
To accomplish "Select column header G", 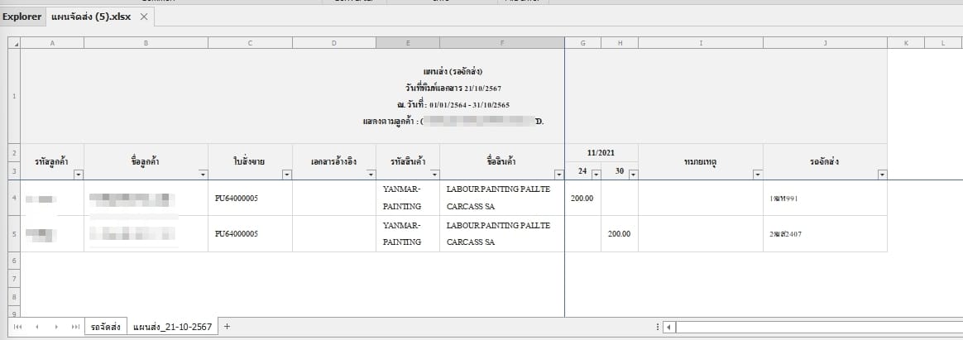I will [x=582, y=42].
